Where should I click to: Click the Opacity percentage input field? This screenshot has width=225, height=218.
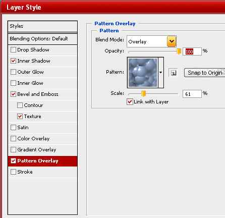pos(192,51)
